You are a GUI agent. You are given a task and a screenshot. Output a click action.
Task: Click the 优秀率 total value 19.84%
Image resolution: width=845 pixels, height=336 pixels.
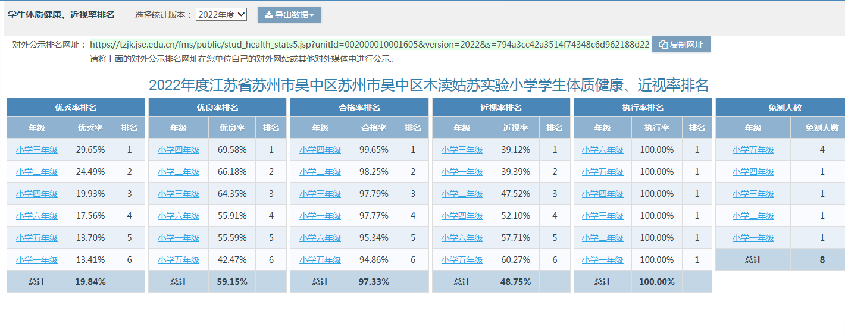point(90,282)
